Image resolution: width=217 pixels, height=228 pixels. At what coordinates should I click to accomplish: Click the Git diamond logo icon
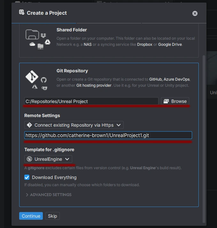pyautogui.click(x=32, y=77)
